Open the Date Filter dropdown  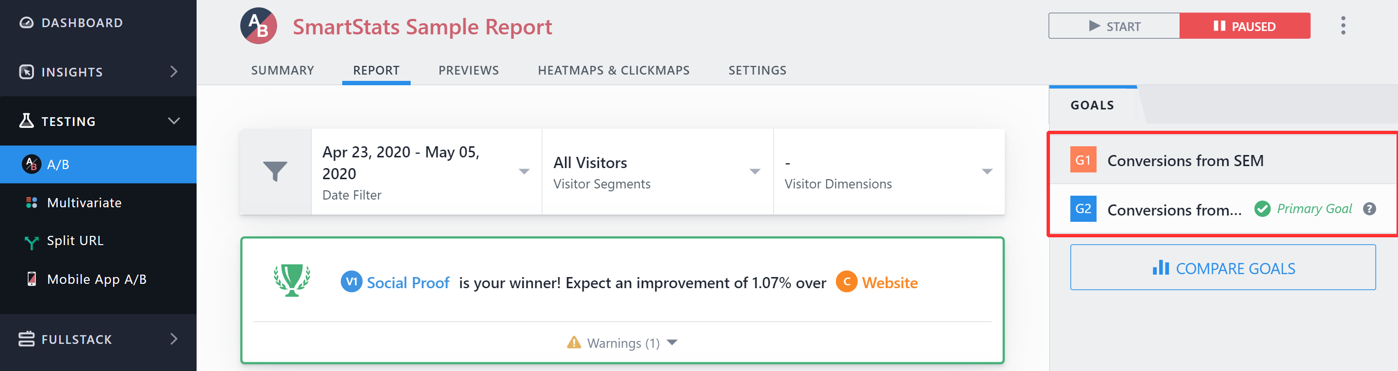[x=427, y=171]
